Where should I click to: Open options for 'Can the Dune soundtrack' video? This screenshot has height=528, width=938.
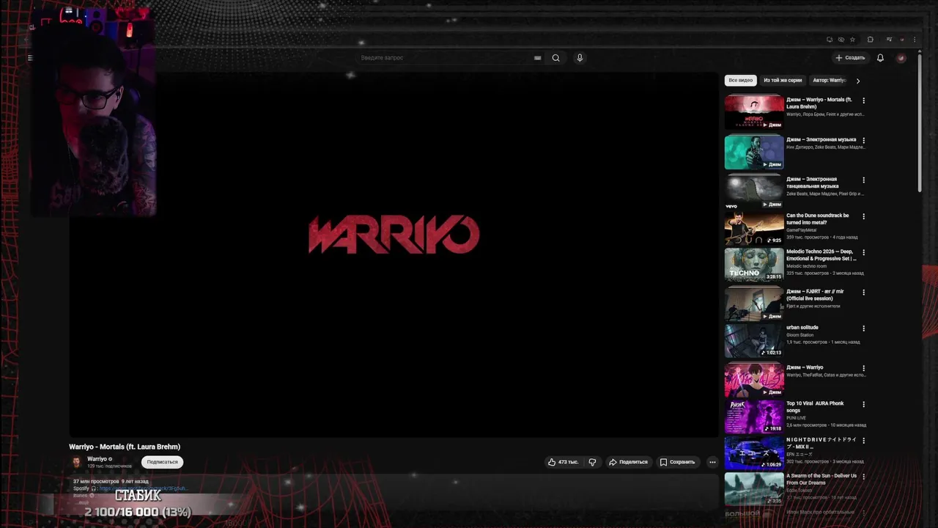[863, 216]
